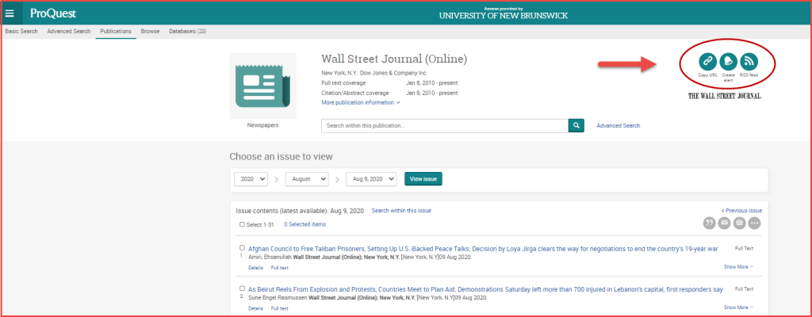Click the print icon in issue toolbar
Viewport: 812px width, 317px height.
[x=739, y=223]
